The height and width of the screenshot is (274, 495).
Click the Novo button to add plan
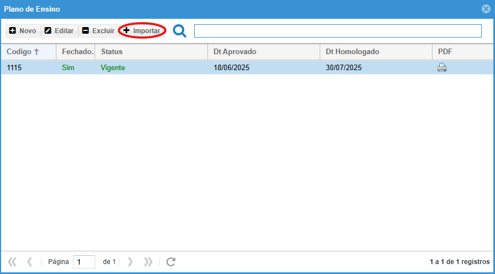coord(23,31)
